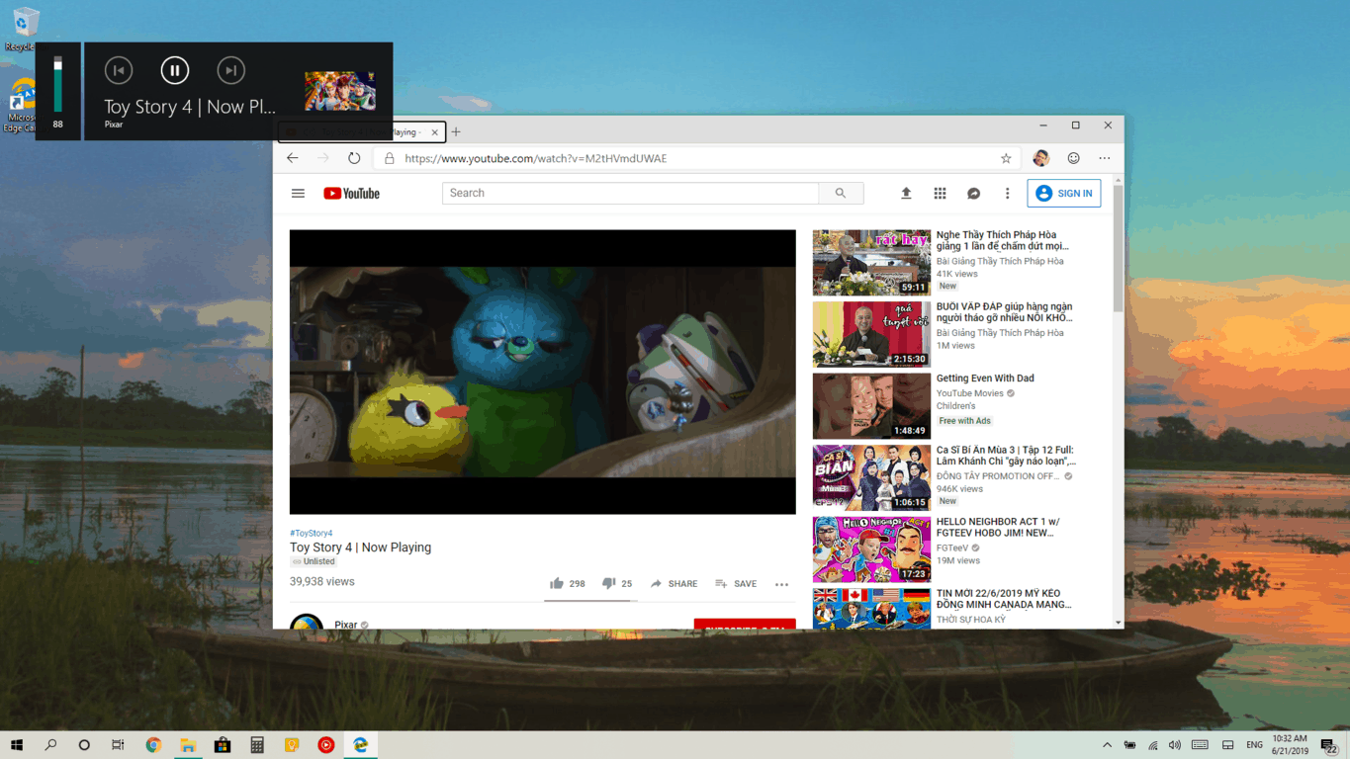Open Edge Settings and more menu
This screenshot has width=1350, height=759.
[x=1105, y=158]
